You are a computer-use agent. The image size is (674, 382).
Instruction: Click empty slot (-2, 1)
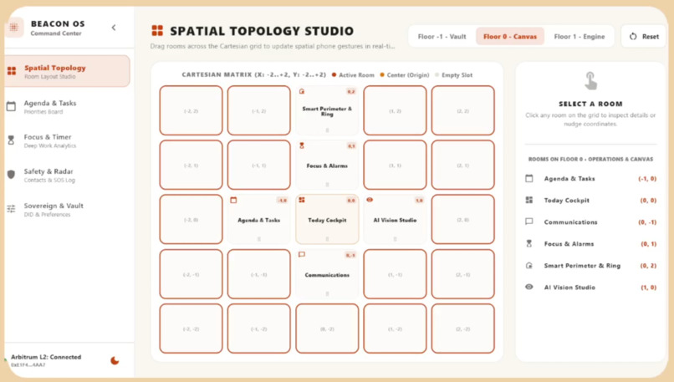pyautogui.click(x=191, y=165)
